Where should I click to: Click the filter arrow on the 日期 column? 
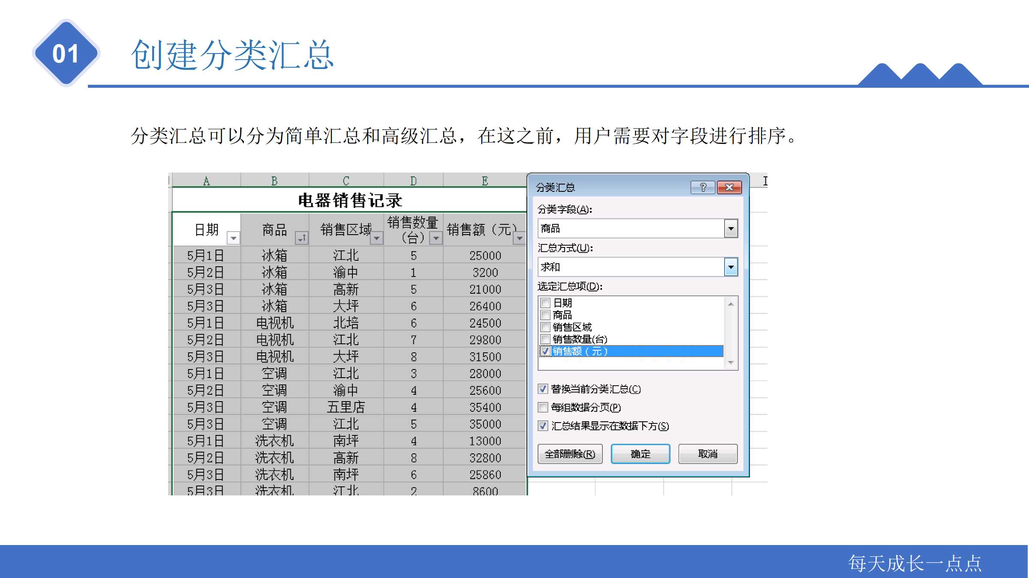click(234, 238)
